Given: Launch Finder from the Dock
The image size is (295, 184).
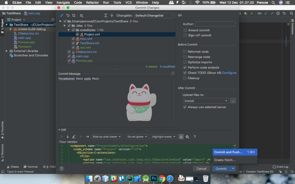Looking at the screenshot, I should point(89,178).
